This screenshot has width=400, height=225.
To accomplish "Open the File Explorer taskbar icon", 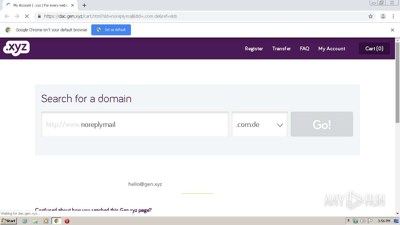I will tap(35, 221).
